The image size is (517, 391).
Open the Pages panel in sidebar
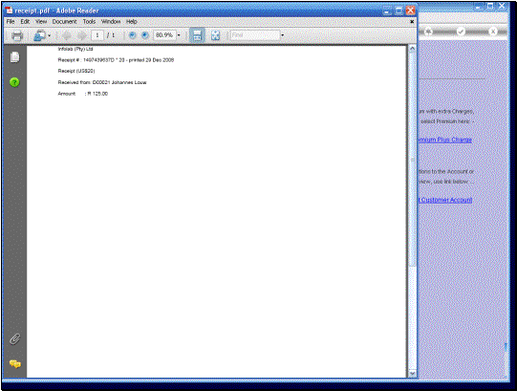pyautogui.click(x=15, y=57)
